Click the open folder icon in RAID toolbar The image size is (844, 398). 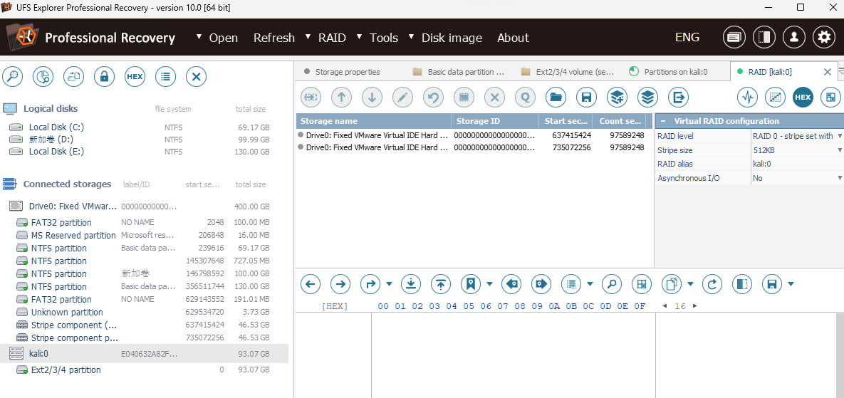tap(556, 97)
